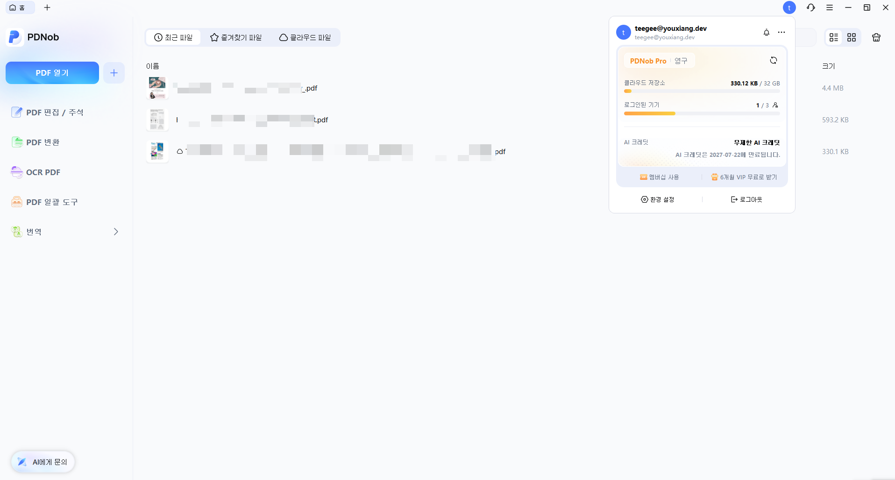
Task: Open the account avatar in the title bar
Action: tap(789, 7)
